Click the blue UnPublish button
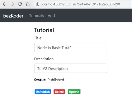 (x=43, y=92)
